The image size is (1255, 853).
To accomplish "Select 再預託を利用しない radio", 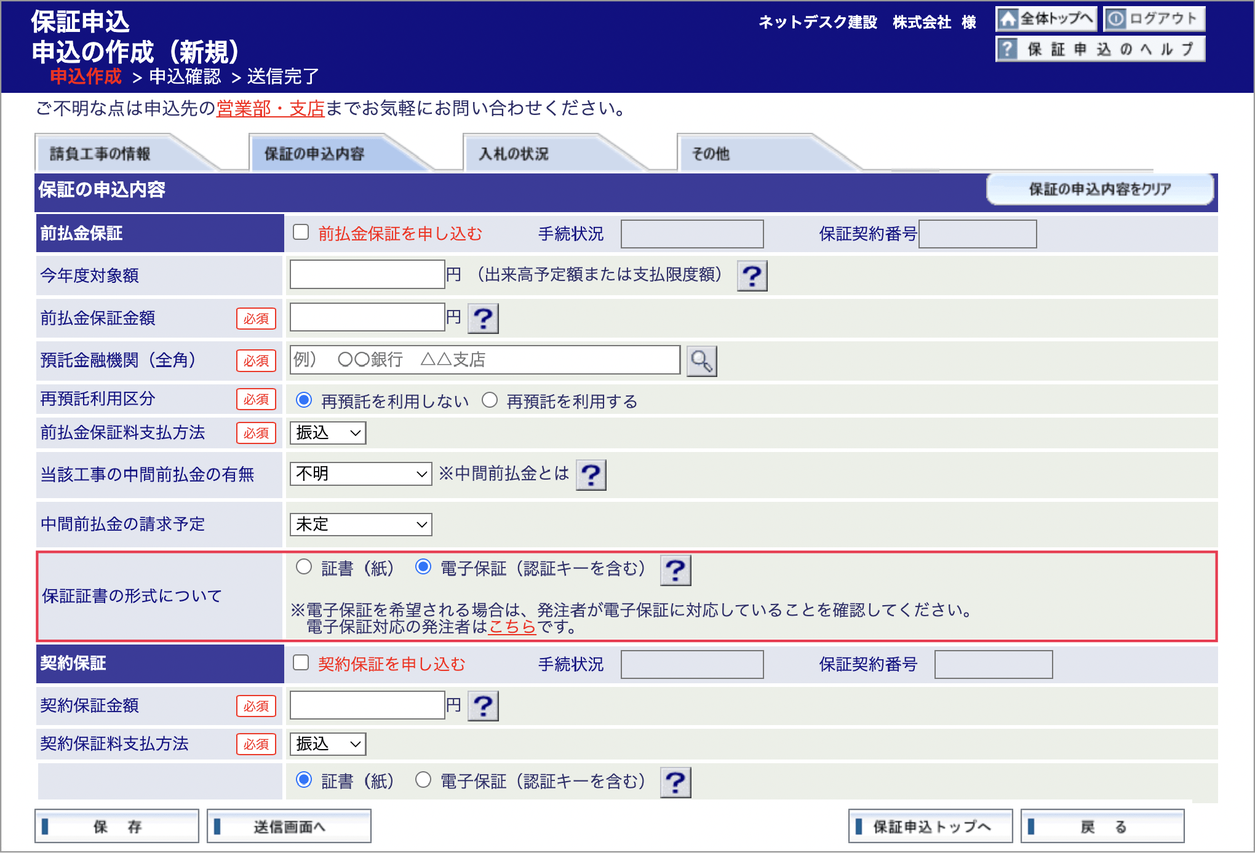I will 304,400.
